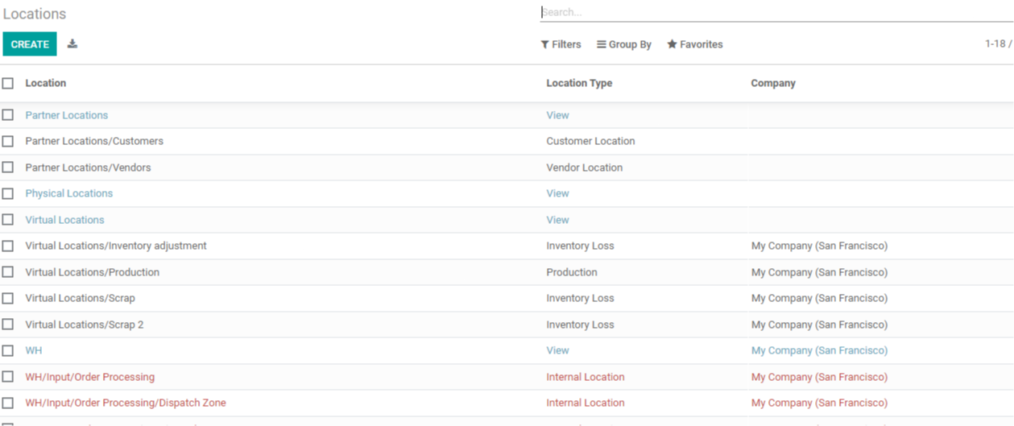The width and height of the screenshot is (1014, 426).
Task: Click company cell in the WH row
Action: click(x=819, y=350)
